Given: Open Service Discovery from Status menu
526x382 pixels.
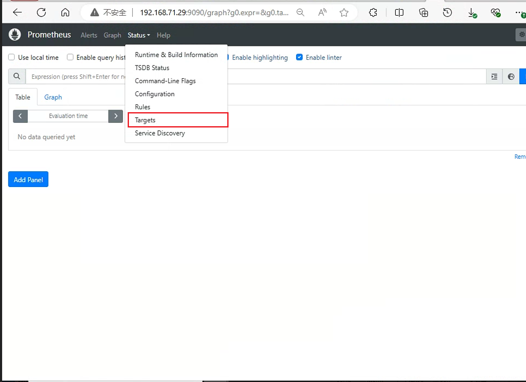Looking at the screenshot, I should tap(176, 133).
